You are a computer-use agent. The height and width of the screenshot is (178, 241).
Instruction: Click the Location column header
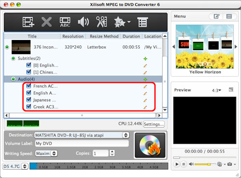click(x=153, y=36)
